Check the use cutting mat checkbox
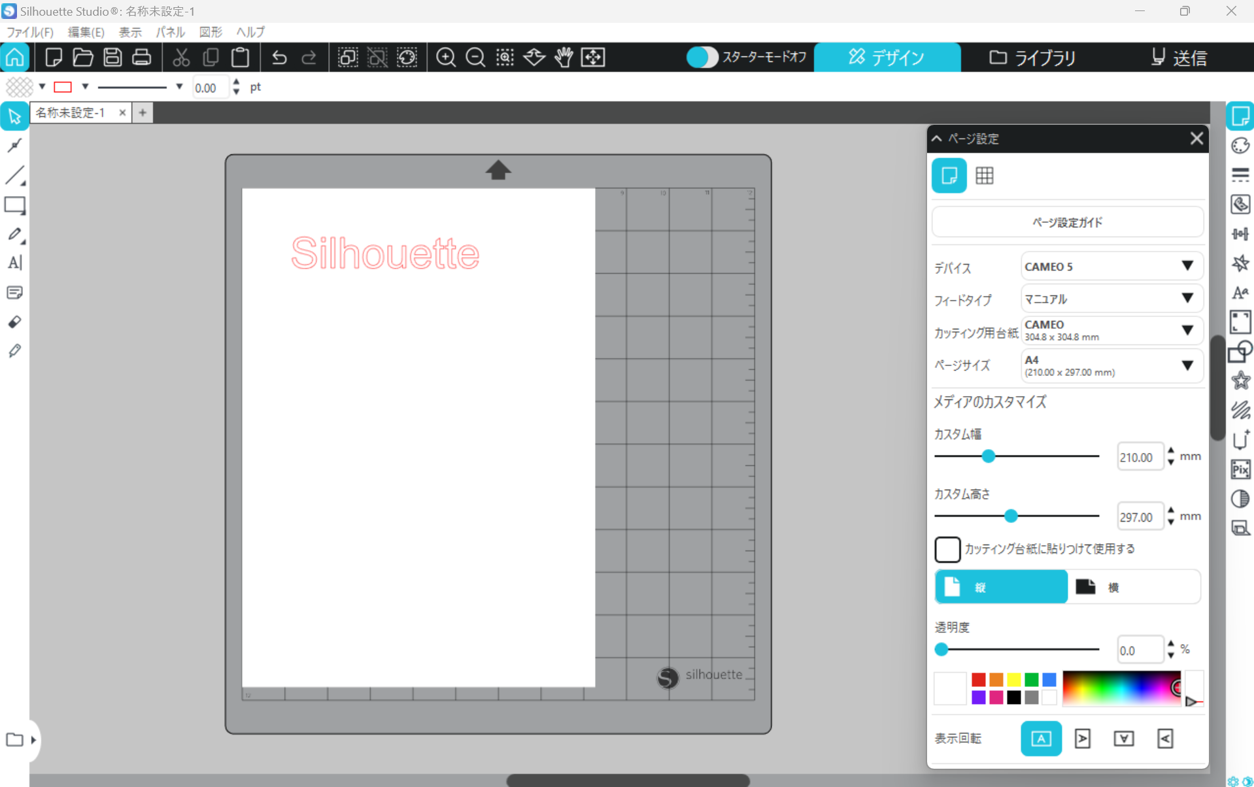The image size is (1254, 787). 947,549
